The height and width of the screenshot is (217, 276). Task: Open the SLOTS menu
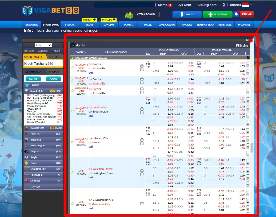pos(89,25)
